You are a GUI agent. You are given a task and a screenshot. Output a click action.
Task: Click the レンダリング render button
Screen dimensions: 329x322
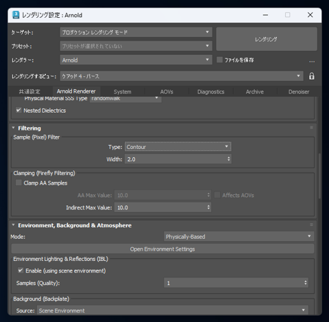267,39
